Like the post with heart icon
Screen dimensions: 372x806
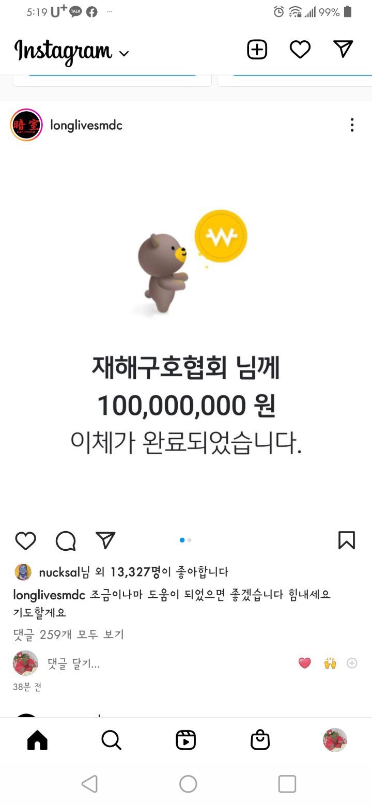(x=25, y=540)
